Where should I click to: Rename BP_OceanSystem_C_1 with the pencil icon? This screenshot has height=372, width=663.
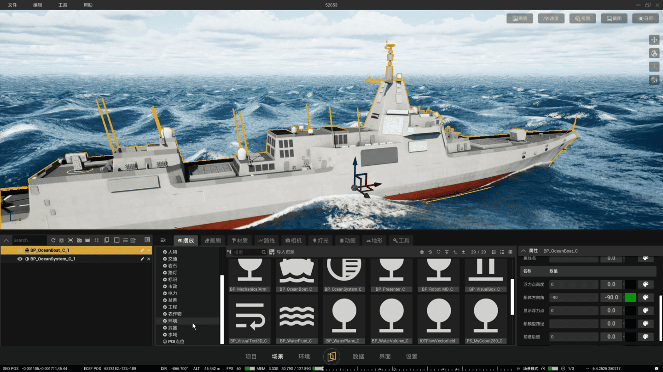pyautogui.click(x=142, y=259)
